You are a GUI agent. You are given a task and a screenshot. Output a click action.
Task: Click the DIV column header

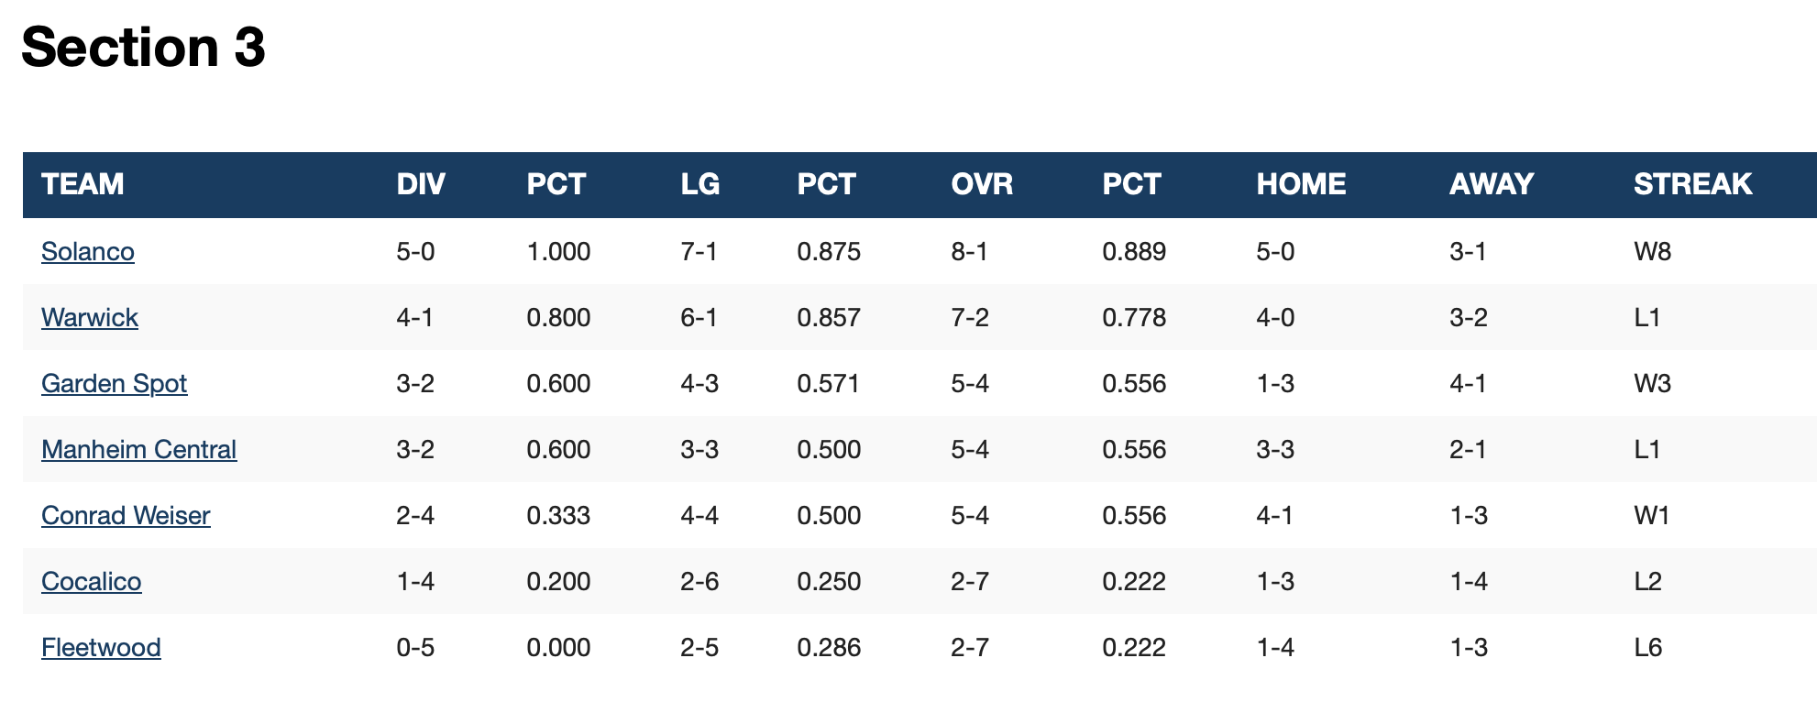[421, 184]
